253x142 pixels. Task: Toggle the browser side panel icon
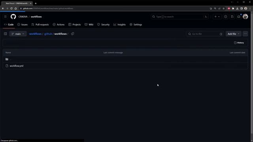tap(242, 8)
